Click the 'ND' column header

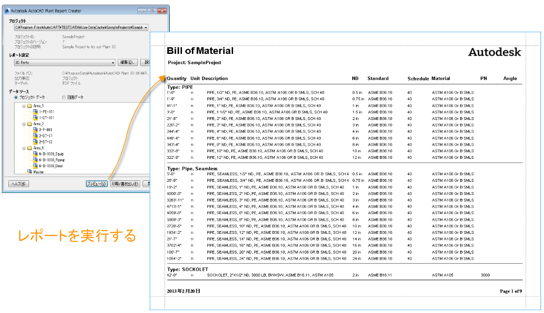[355, 78]
